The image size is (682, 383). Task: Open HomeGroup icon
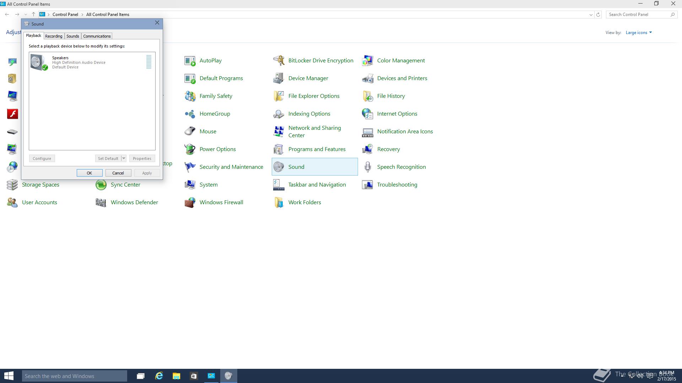coord(190,114)
